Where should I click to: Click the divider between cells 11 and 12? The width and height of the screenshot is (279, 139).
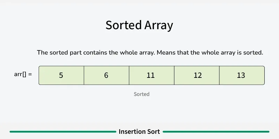pos(174,75)
